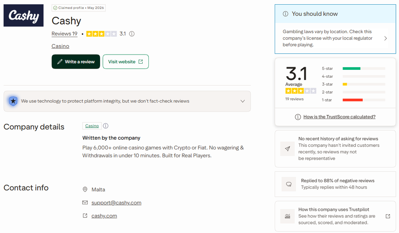Click the Cashy company name heading
The height and width of the screenshot is (233, 399).
[x=66, y=21]
